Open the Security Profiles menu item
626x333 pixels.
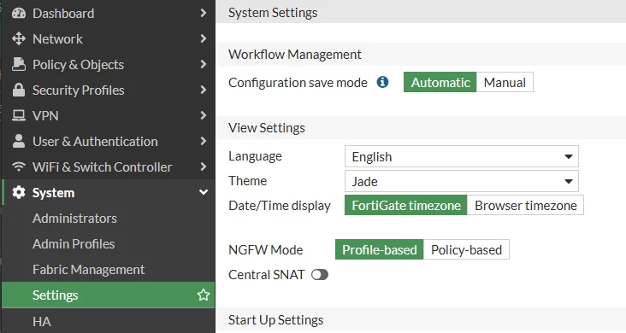[109, 90]
